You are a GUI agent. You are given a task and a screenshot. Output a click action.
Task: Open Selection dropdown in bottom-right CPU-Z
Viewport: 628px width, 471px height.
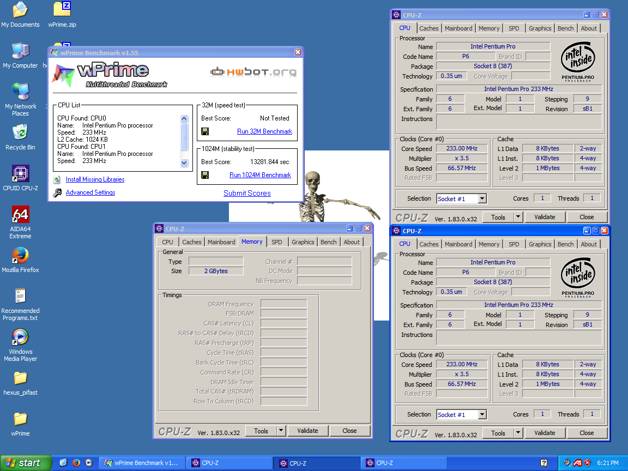[x=482, y=414]
